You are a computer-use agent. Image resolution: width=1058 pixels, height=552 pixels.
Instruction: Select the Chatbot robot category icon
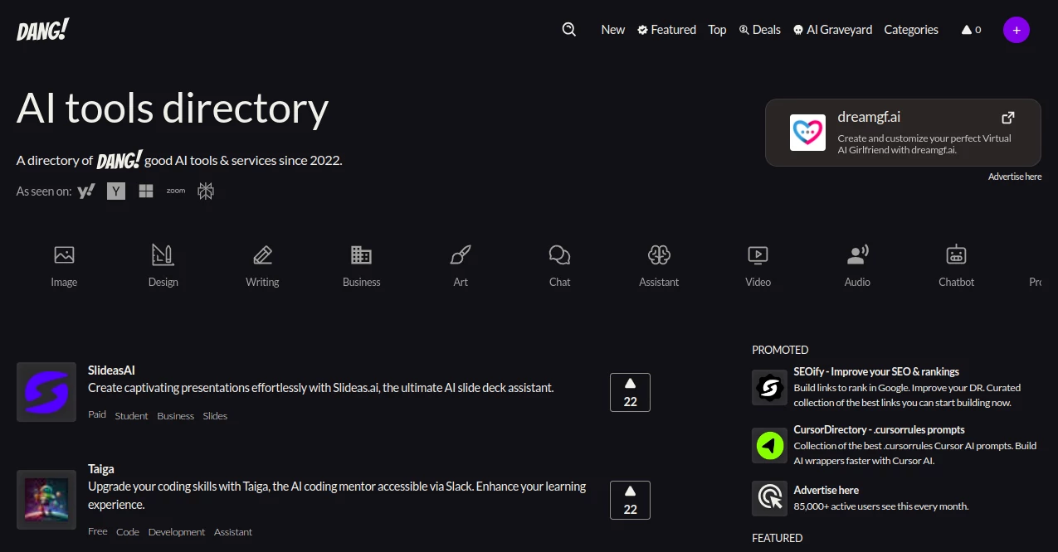[x=957, y=255]
